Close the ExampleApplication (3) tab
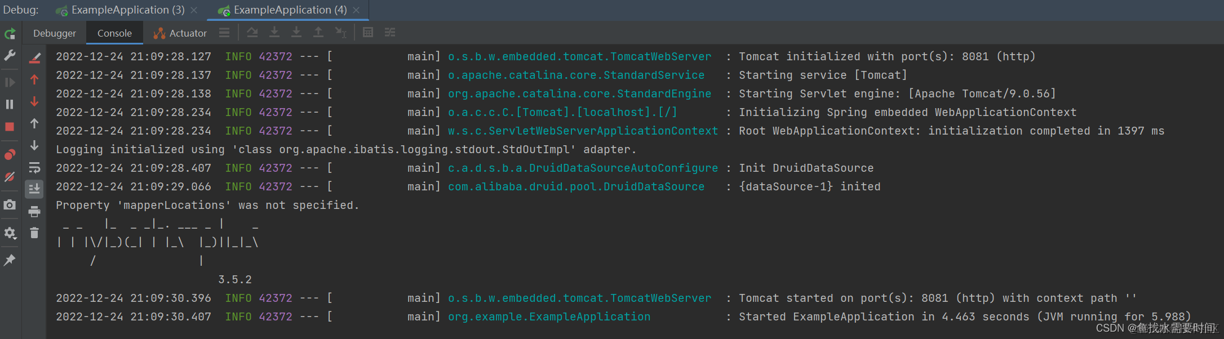The width and height of the screenshot is (1224, 339). [x=194, y=10]
